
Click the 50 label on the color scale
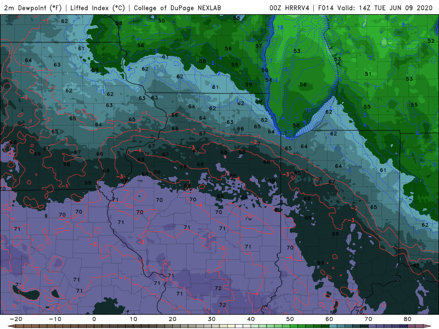point(290,319)
